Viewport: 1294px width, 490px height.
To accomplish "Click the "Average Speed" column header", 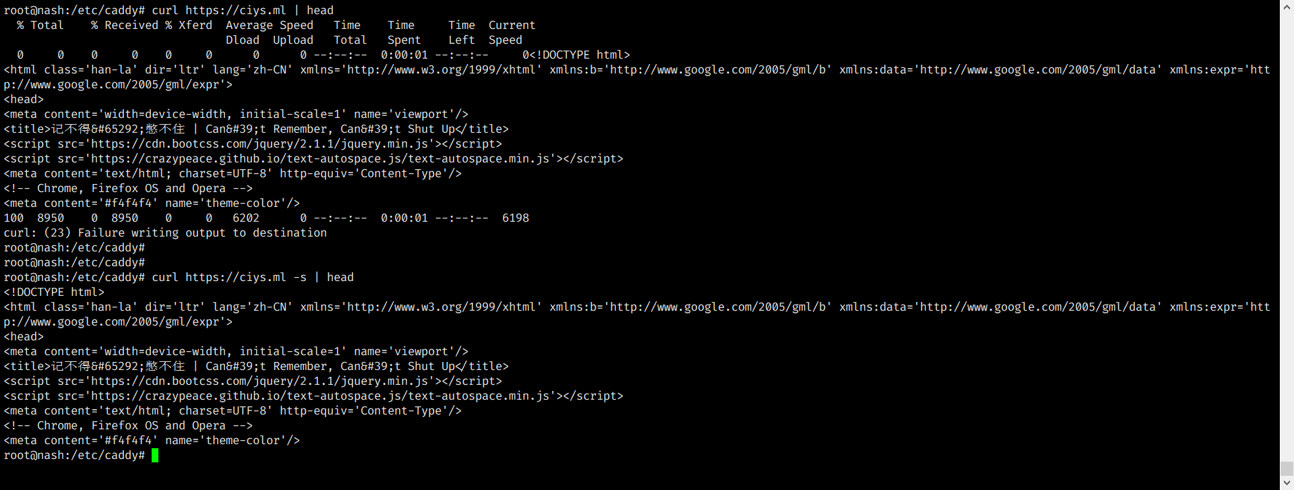I will (270, 25).
